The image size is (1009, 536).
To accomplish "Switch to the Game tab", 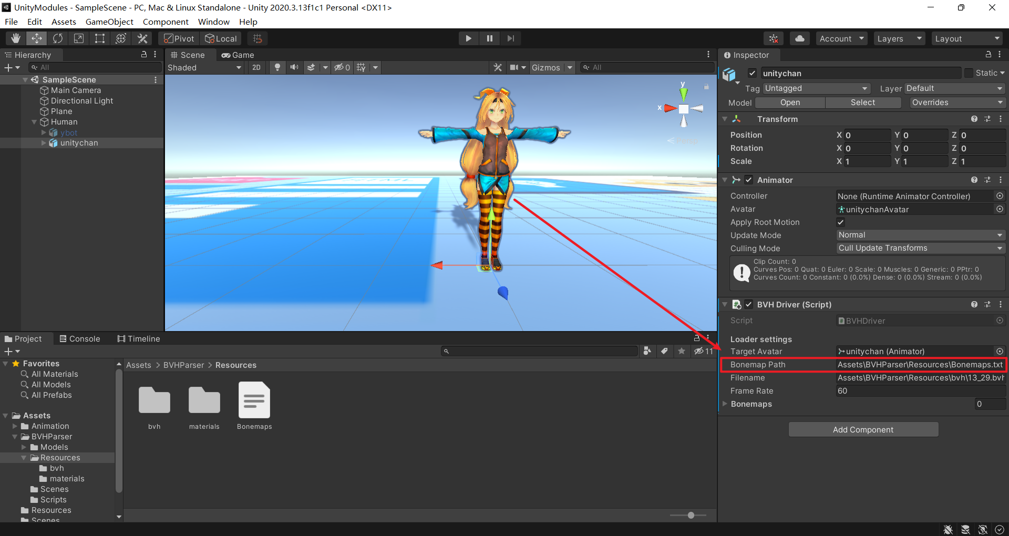I will 238,55.
